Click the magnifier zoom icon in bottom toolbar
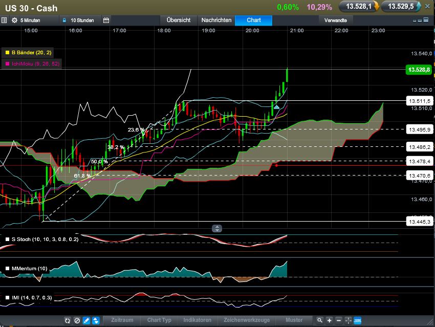 tap(319, 320)
